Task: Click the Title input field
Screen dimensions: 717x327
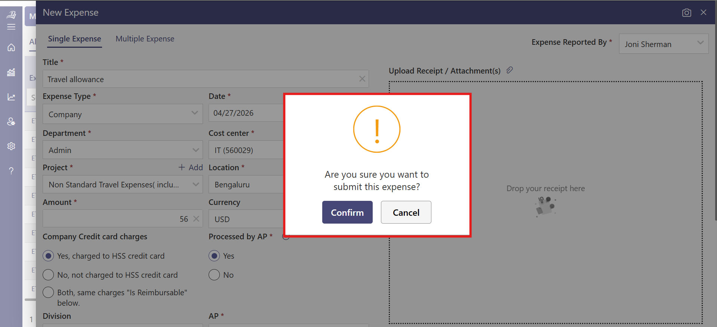Action: point(206,79)
